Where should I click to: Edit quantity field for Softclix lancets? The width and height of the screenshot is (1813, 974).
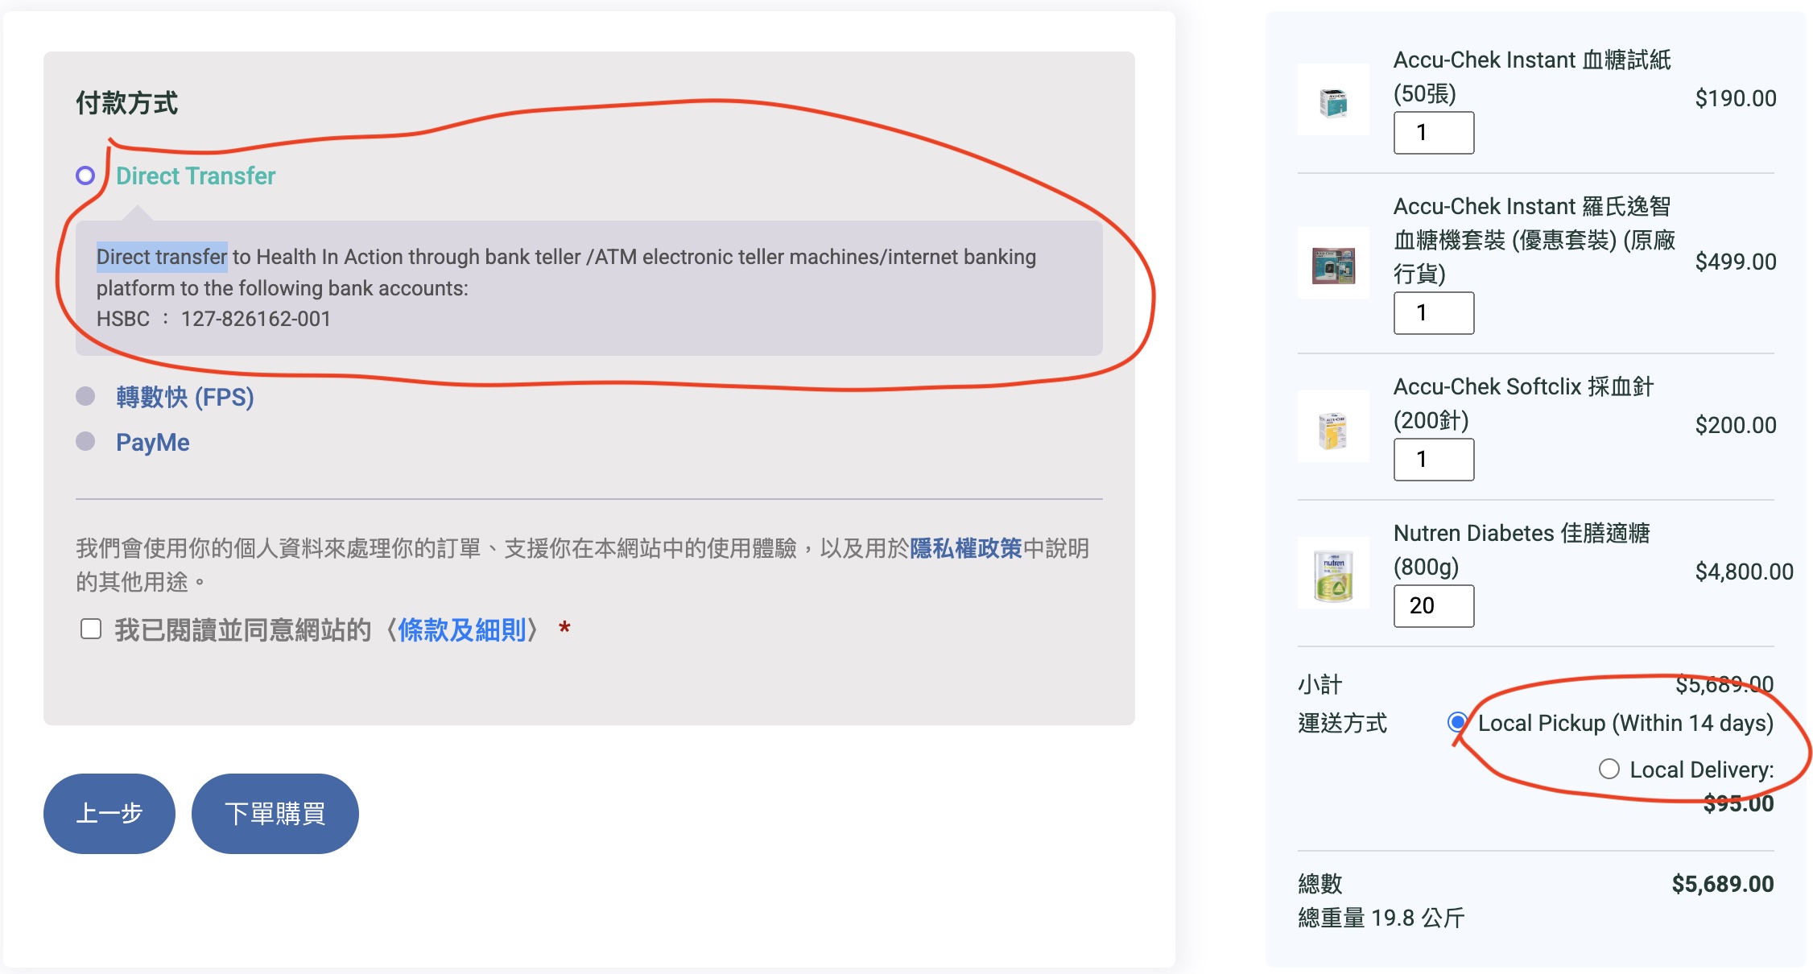1434,460
